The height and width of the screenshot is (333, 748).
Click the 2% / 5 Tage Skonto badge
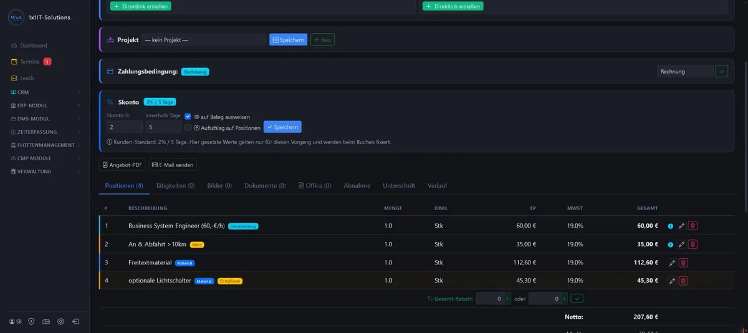tap(161, 102)
